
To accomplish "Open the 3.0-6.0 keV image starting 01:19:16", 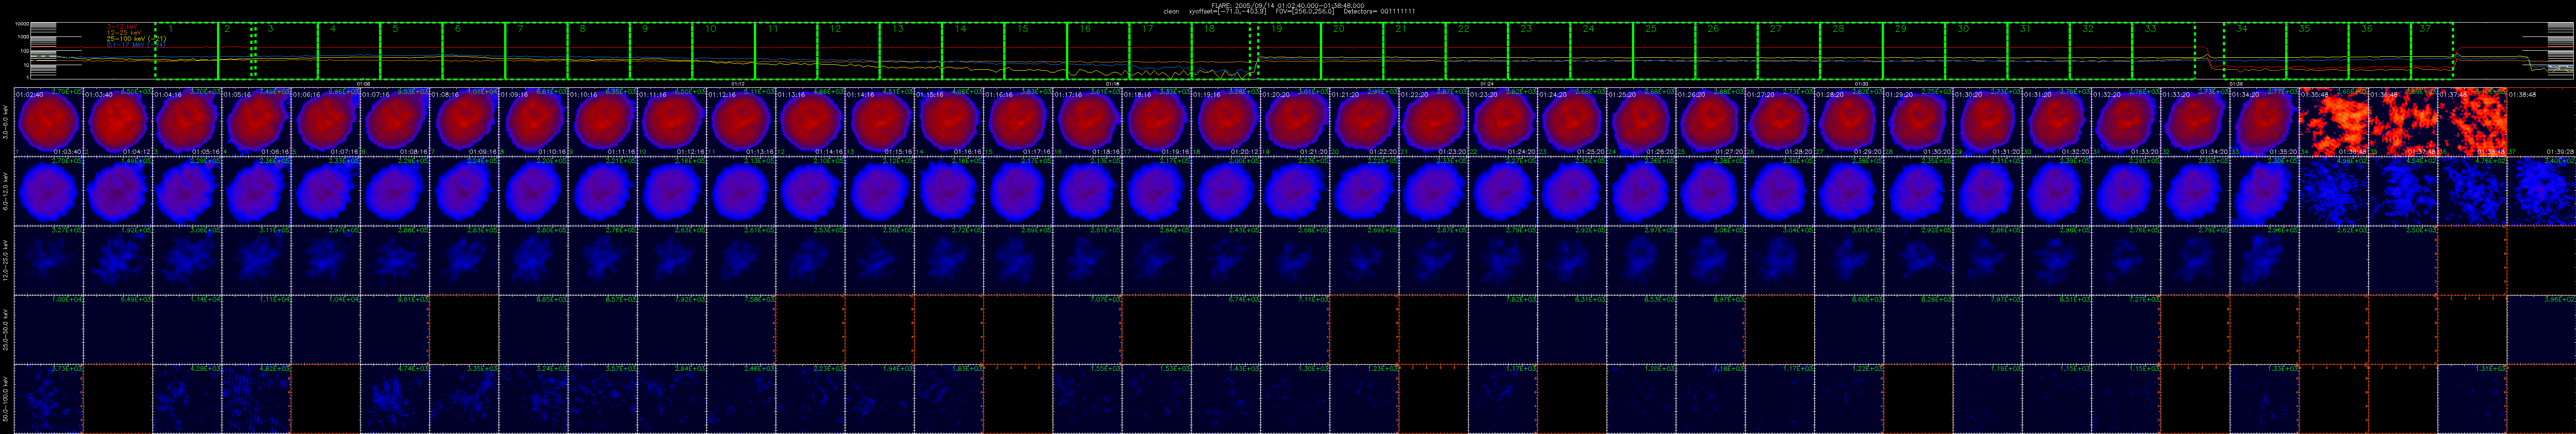I will (1226, 122).
